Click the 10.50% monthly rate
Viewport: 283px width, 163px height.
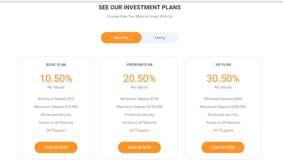56,78
